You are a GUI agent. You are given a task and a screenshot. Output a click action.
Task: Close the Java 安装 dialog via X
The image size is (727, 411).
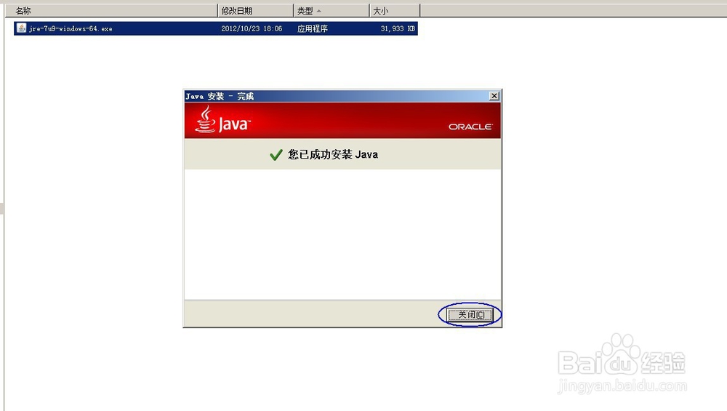(x=494, y=95)
